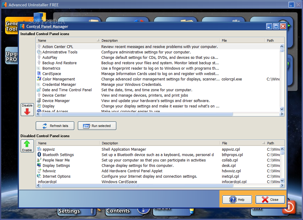
Task: Click the Device Manager row icon
Action: (39, 101)
